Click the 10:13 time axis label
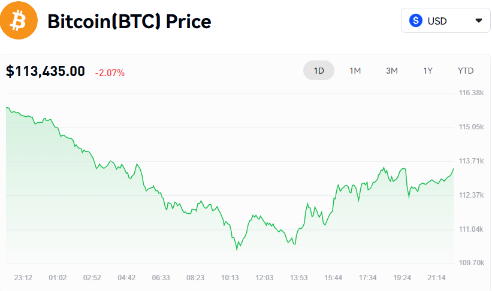 [230, 277]
